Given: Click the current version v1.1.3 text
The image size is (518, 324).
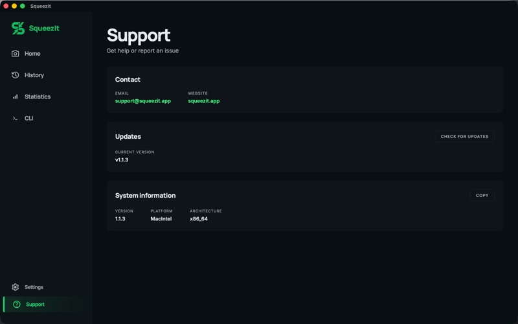Looking at the screenshot, I should pos(122,159).
